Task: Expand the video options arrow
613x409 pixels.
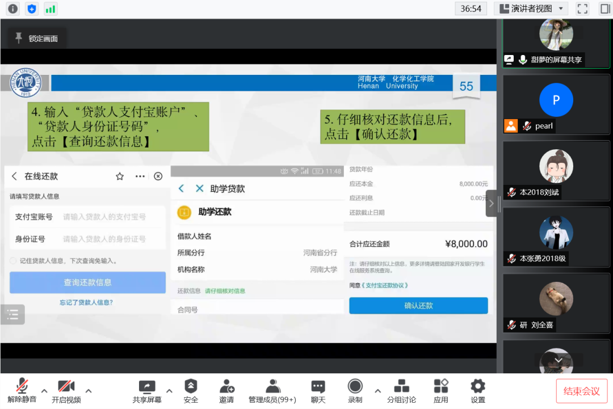Action: pos(89,391)
